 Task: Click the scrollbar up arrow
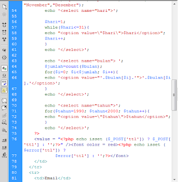click(174, 4)
